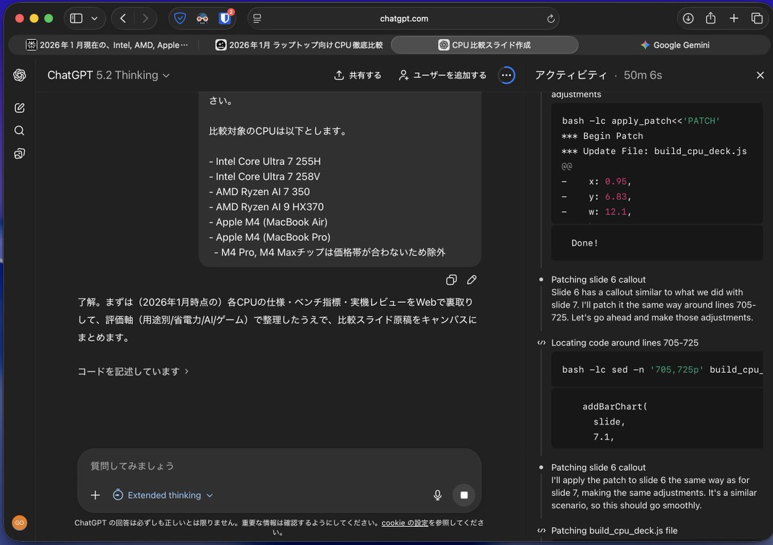The height and width of the screenshot is (545, 773).
Task: Open the three-dot conversation options menu
Action: [x=507, y=75]
